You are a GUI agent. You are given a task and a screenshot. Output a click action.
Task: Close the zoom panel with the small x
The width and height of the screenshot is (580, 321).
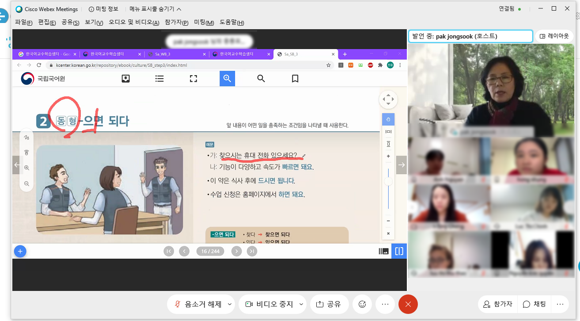(x=388, y=233)
